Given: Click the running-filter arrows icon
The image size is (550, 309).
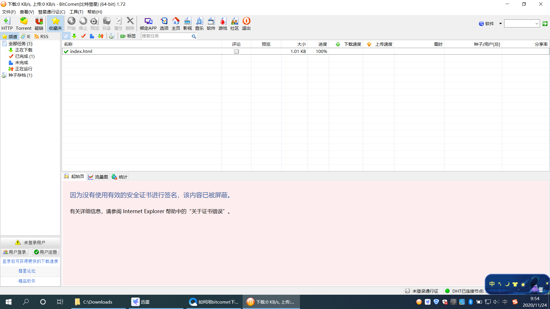Looking at the screenshot, I should click(x=101, y=36).
